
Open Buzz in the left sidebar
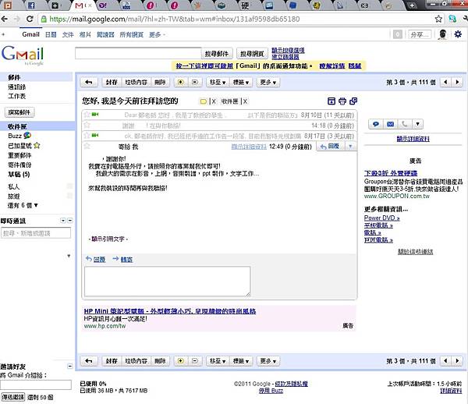[x=19, y=136]
